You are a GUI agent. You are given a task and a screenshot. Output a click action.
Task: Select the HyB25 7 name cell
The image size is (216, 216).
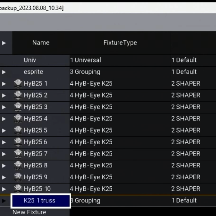pyautogui.click(x=41, y=154)
